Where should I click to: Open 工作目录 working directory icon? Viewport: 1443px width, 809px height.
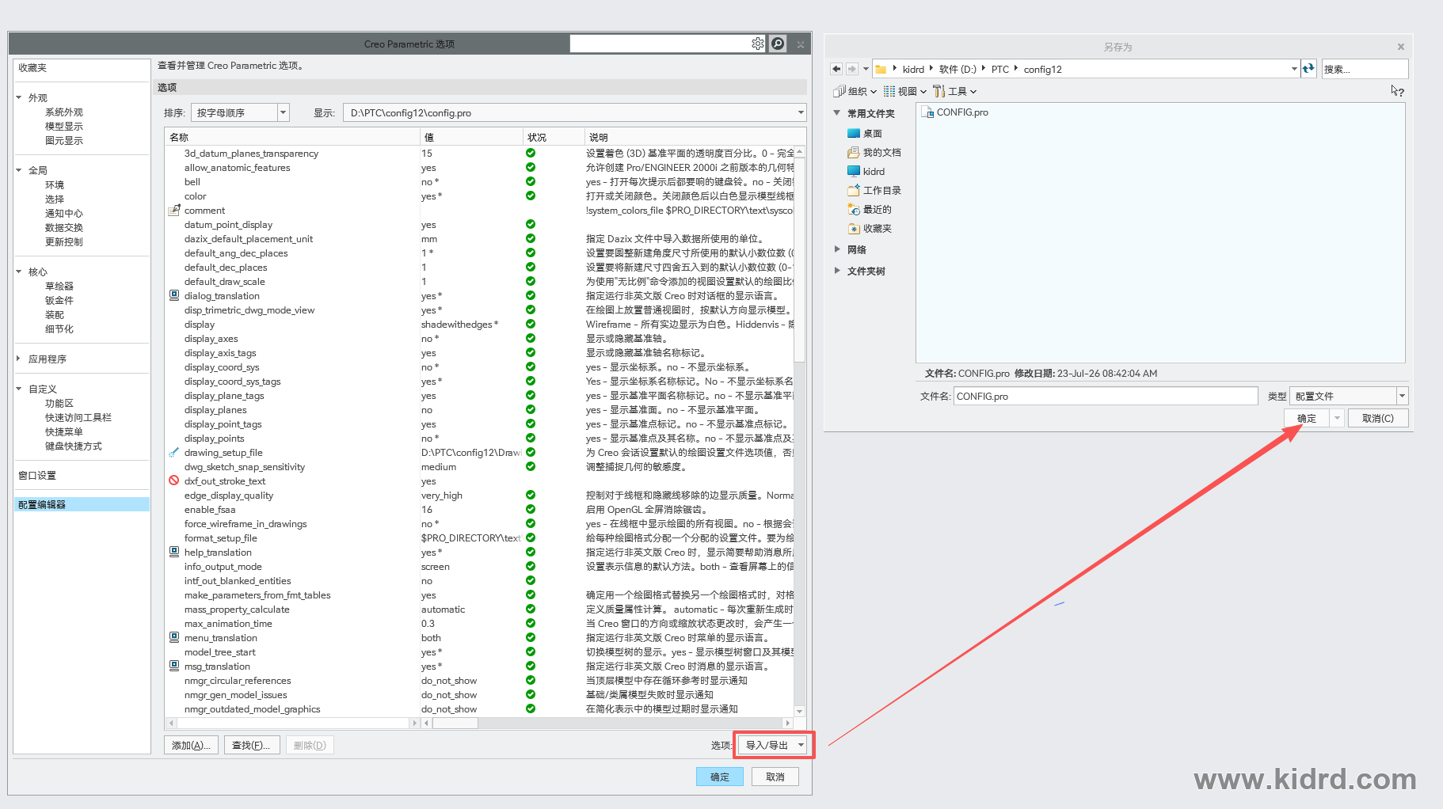854,191
